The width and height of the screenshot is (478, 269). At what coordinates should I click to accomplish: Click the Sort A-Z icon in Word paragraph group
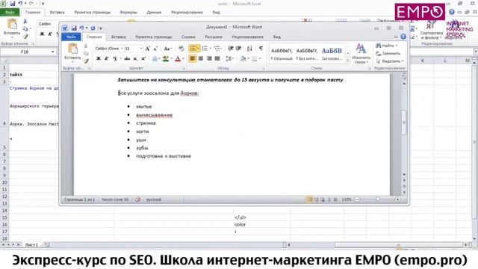249,49
